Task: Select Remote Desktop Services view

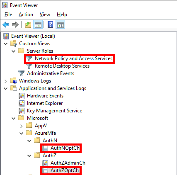Action: click(x=62, y=66)
